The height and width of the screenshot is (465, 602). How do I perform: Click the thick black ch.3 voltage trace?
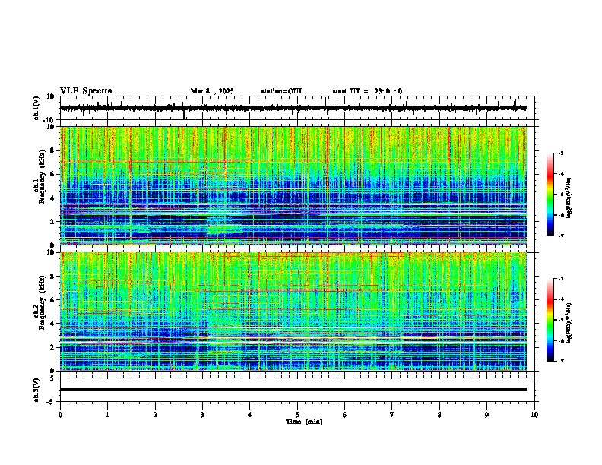click(x=293, y=389)
